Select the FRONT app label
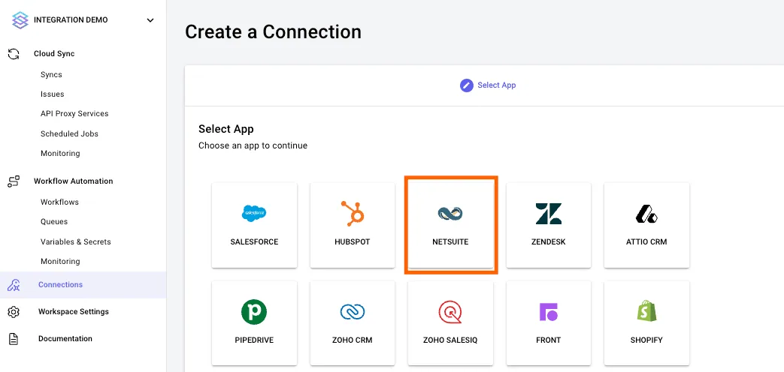 pyautogui.click(x=549, y=340)
